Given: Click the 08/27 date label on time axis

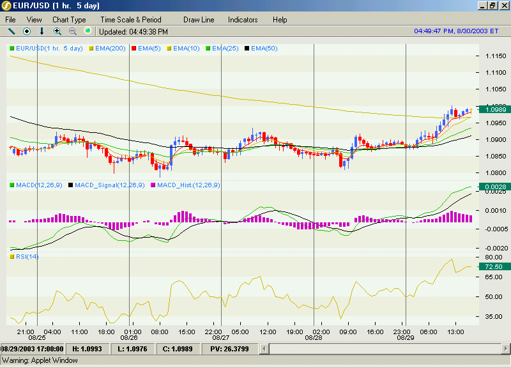Looking at the screenshot, I should coord(221,338).
